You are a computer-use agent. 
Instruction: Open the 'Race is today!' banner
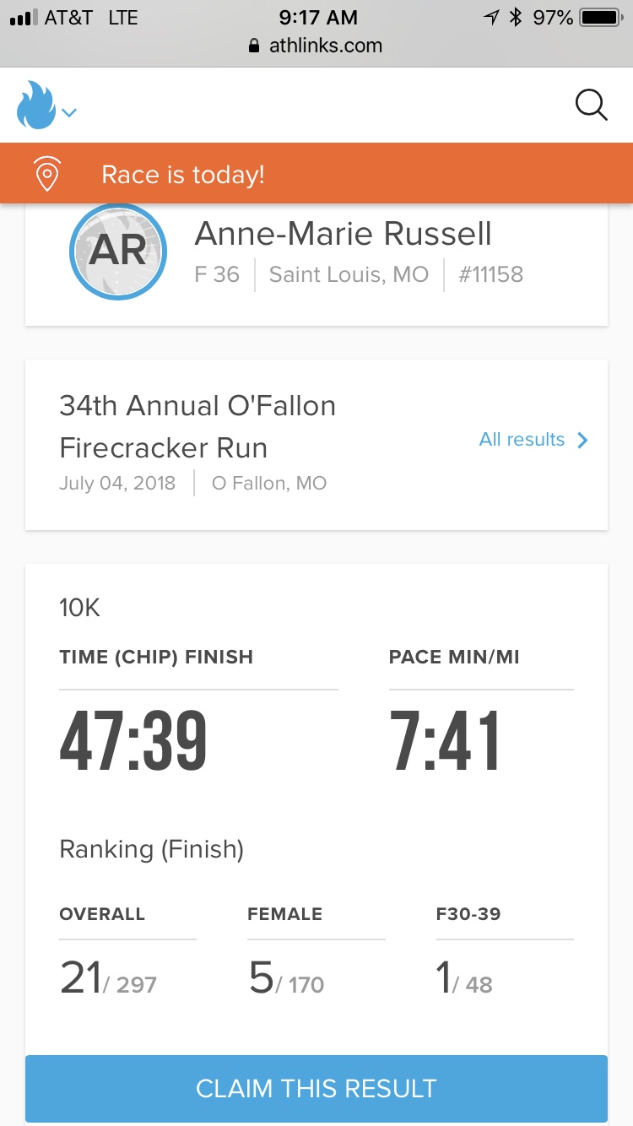[183, 175]
